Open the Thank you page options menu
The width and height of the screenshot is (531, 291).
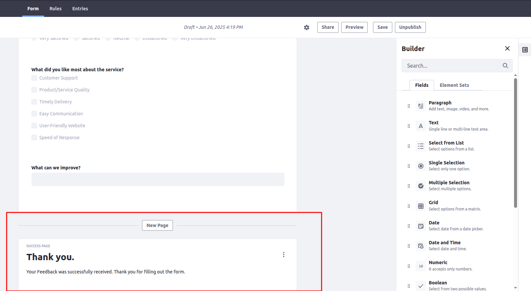click(283, 255)
